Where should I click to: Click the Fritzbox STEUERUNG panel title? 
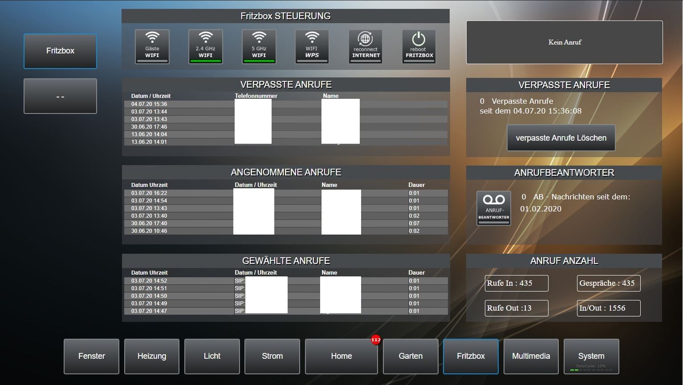point(285,16)
